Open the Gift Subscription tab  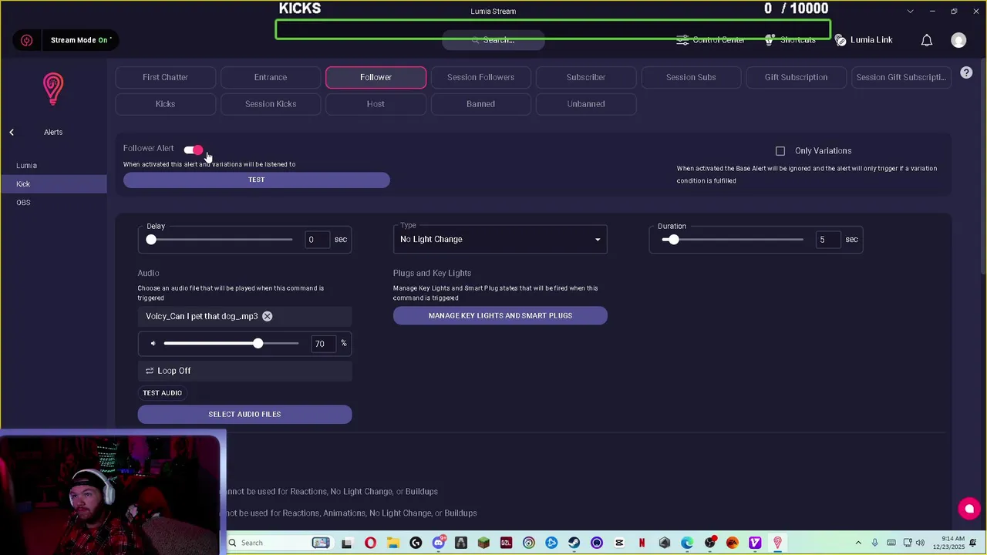[x=796, y=77]
